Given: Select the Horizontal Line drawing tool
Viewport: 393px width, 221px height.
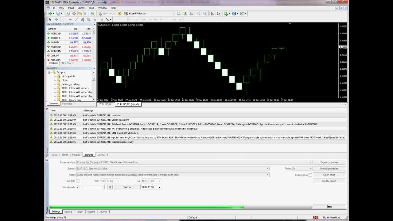Looking at the screenshot, I should tap(70, 19).
